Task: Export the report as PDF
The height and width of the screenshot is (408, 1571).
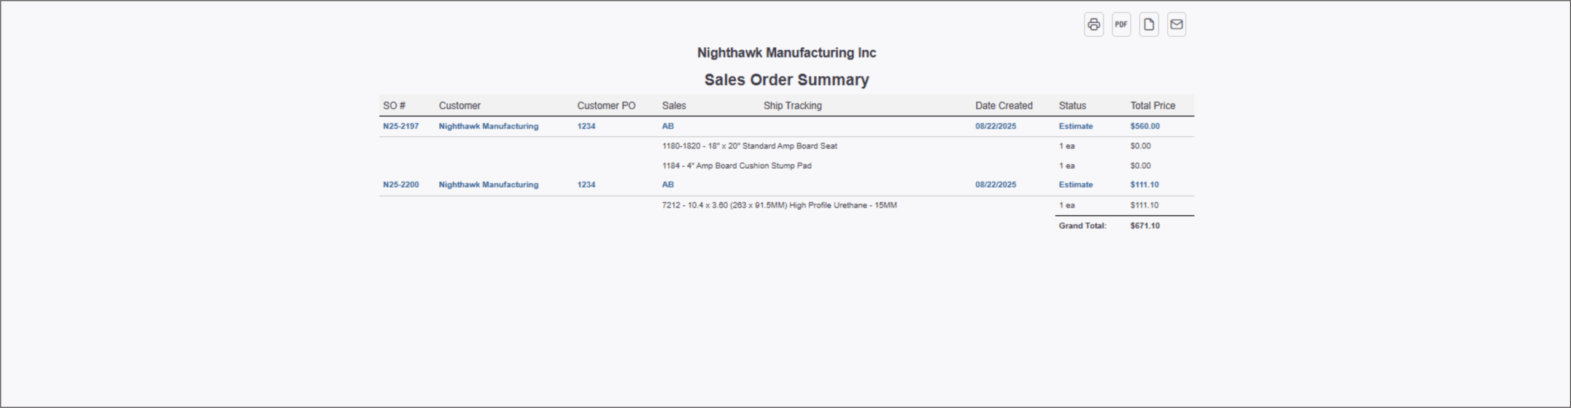Action: 1121,25
